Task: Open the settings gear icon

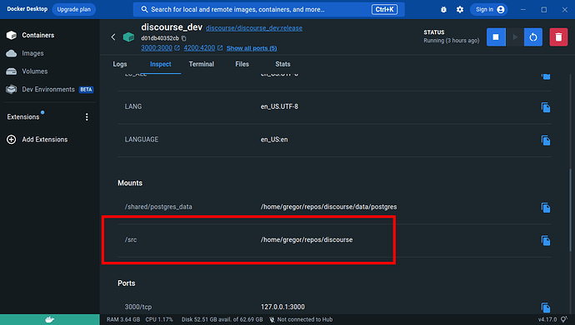Action: click(x=460, y=9)
